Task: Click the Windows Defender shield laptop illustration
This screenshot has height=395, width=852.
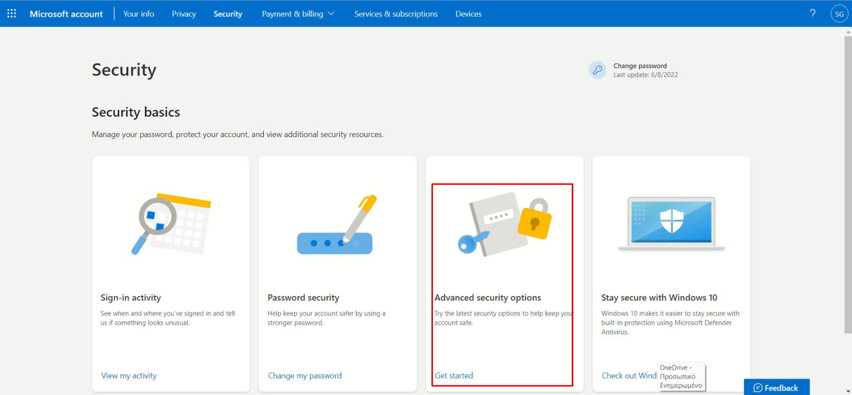Action: click(671, 224)
